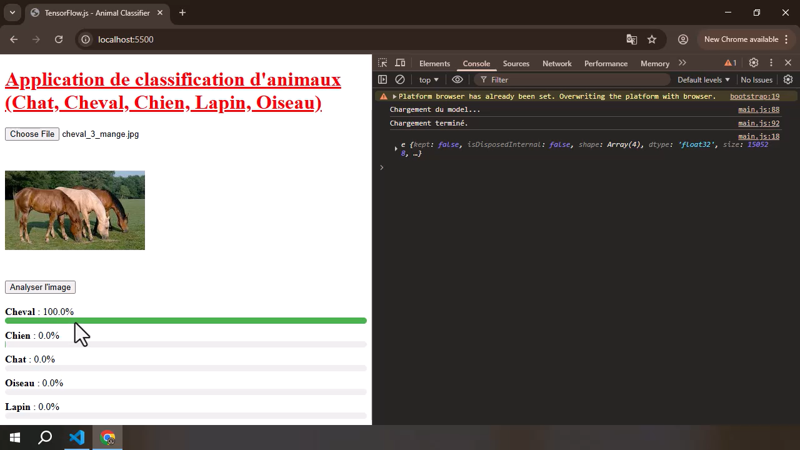Open the top context dropdown
This screenshot has height=450, width=800.
click(429, 80)
